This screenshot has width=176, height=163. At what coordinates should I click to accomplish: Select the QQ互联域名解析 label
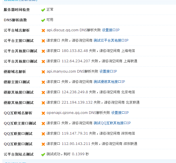(x=18, y=113)
